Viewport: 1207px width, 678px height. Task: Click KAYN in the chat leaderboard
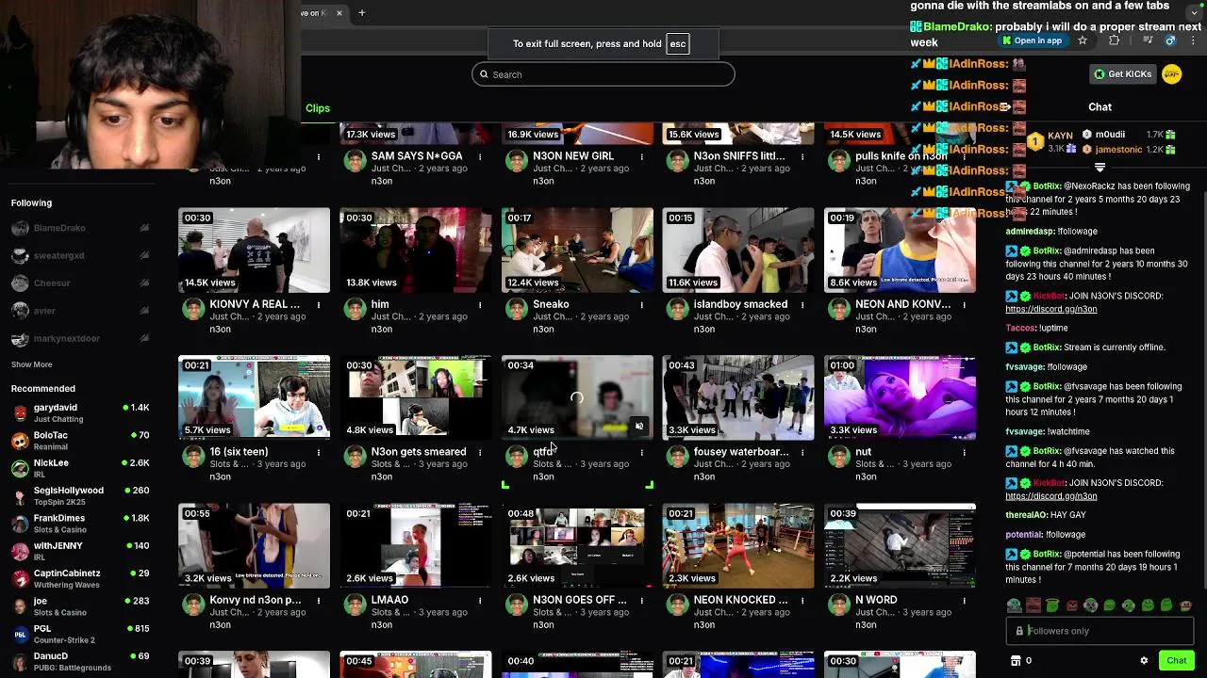click(1060, 137)
